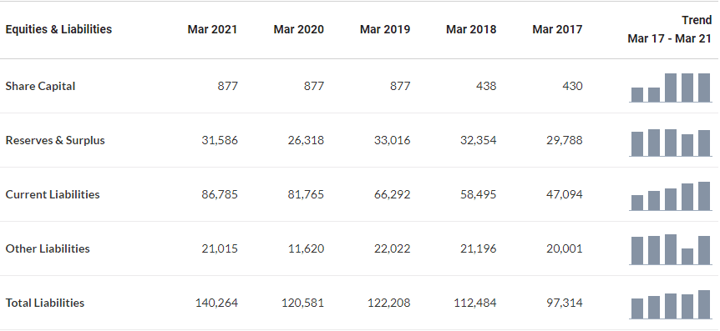Screen dimensions: 720x331
Task: Click Current Liabilities Mar 2017 value 47,094
Action: pos(565,194)
